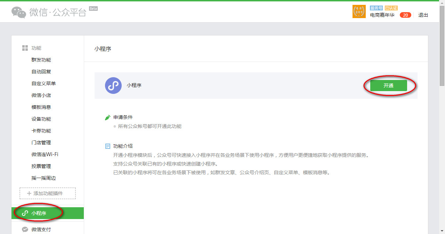Open 设备功能 menu item
Image resolution: width=445 pixels, height=234 pixels.
(41, 119)
